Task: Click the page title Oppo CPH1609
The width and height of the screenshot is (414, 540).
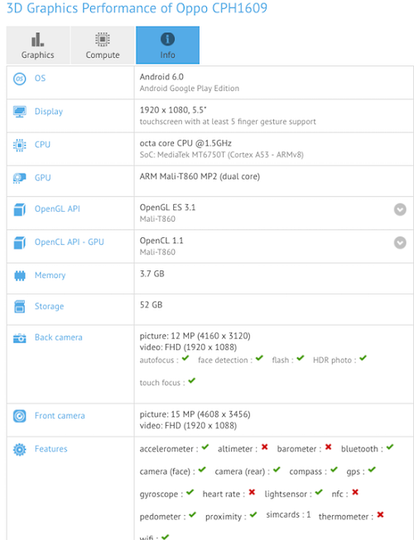Action: 222,8
